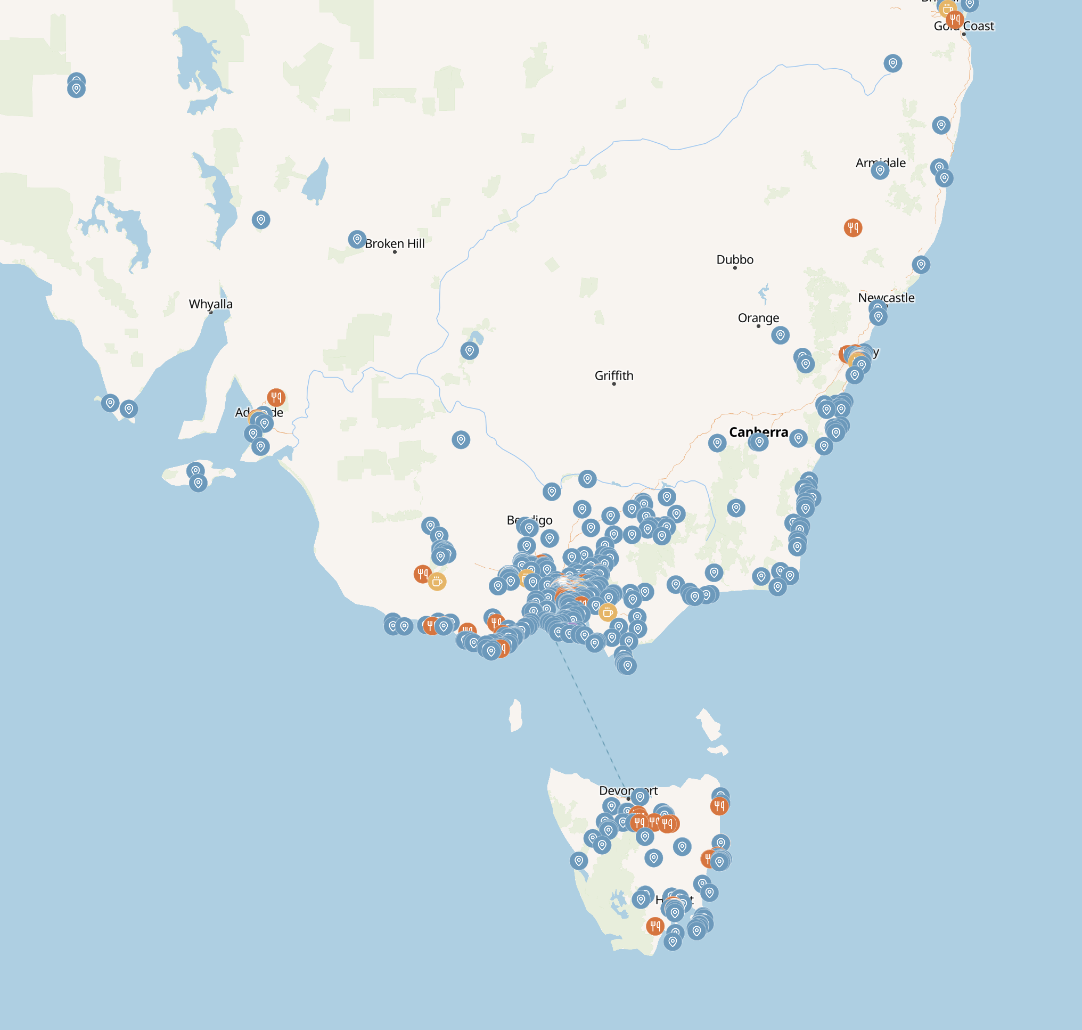Click the coastal pin north of Newcastle
This screenshot has width=1082, height=1030.
pos(921,265)
